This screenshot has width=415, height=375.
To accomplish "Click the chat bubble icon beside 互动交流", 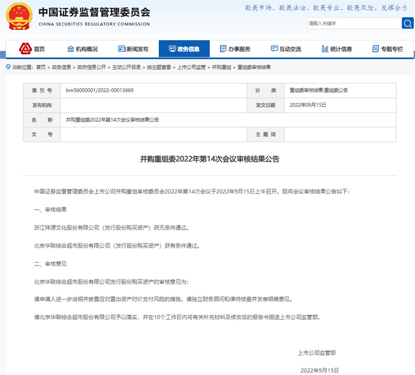I will tap(274, 49).
